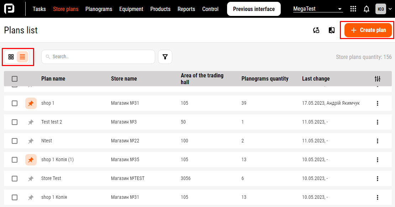This screenshot has width=395, height=207.
Task: Click the Planograms logo icon top left
Action: (x=10, y=8)
